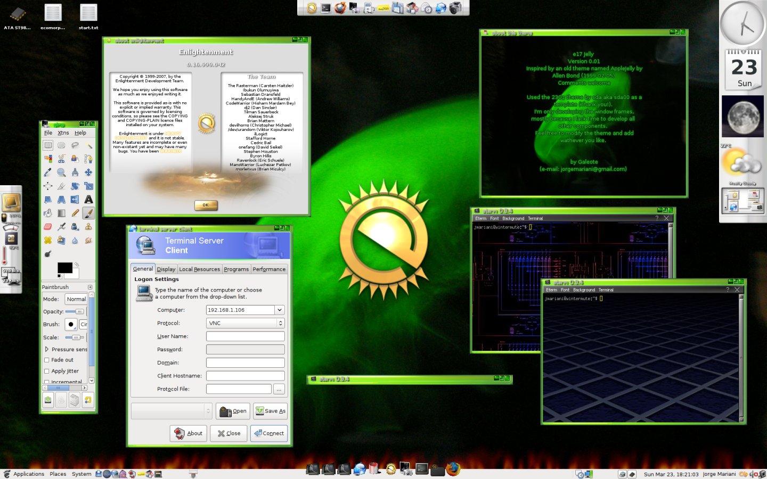Open the Paintbrush Mode drop-down
Image resolution: width=767 pixels, height=479 pixels.
point(76,299)
